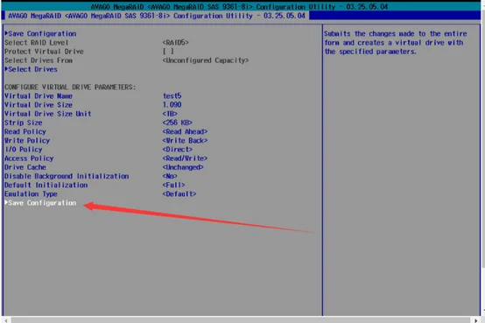Change the 256 KB strip size option
This screenshot has width=485, height=323.
177,123
